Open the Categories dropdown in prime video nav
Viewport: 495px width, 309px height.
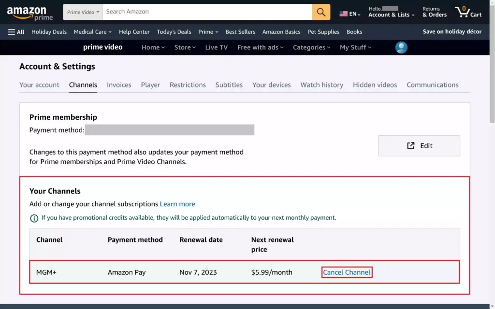click(x=311, y=47)
